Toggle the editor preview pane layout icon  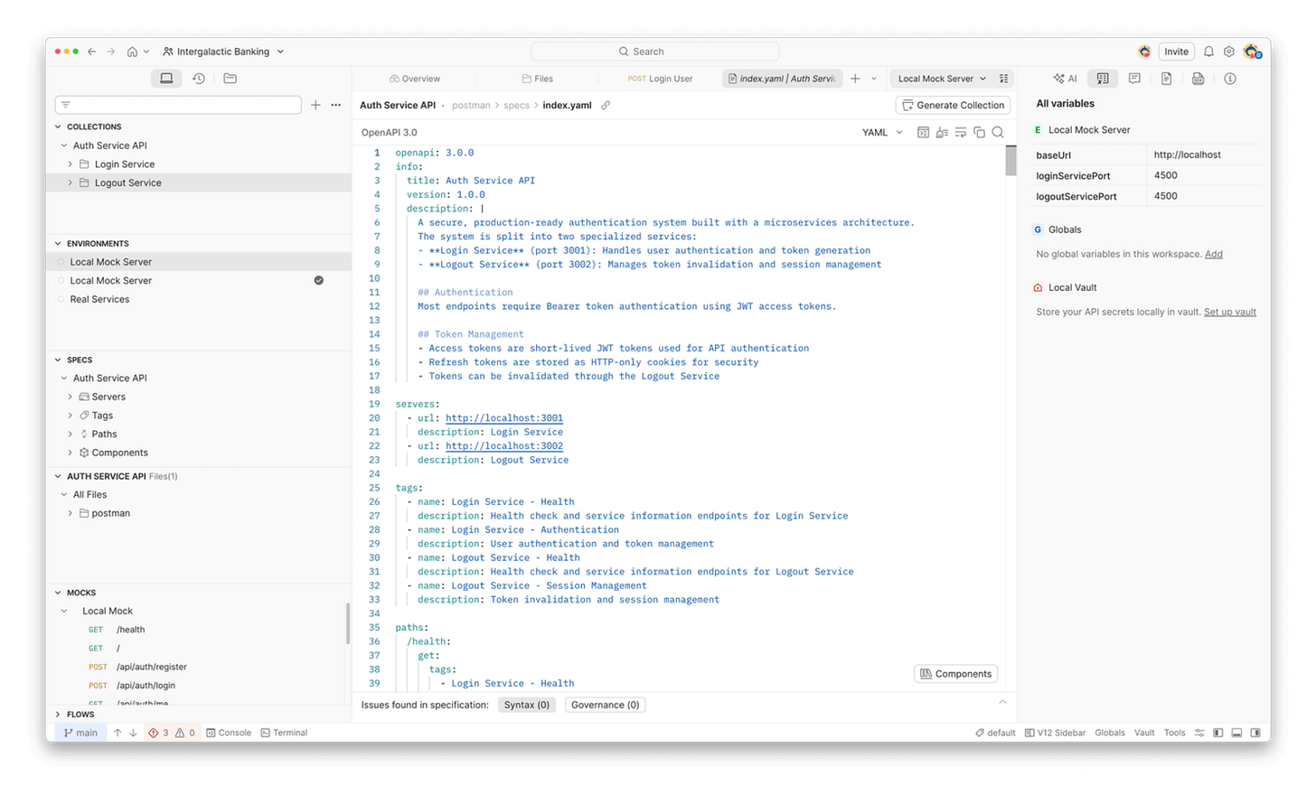pos(923,132)
